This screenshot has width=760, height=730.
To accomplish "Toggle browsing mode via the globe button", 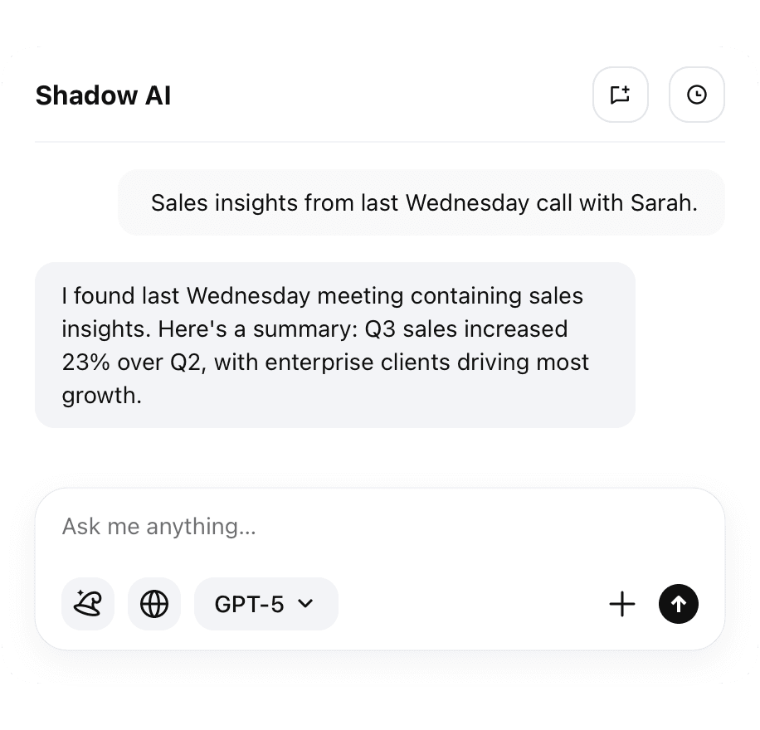I will (153, 604).
